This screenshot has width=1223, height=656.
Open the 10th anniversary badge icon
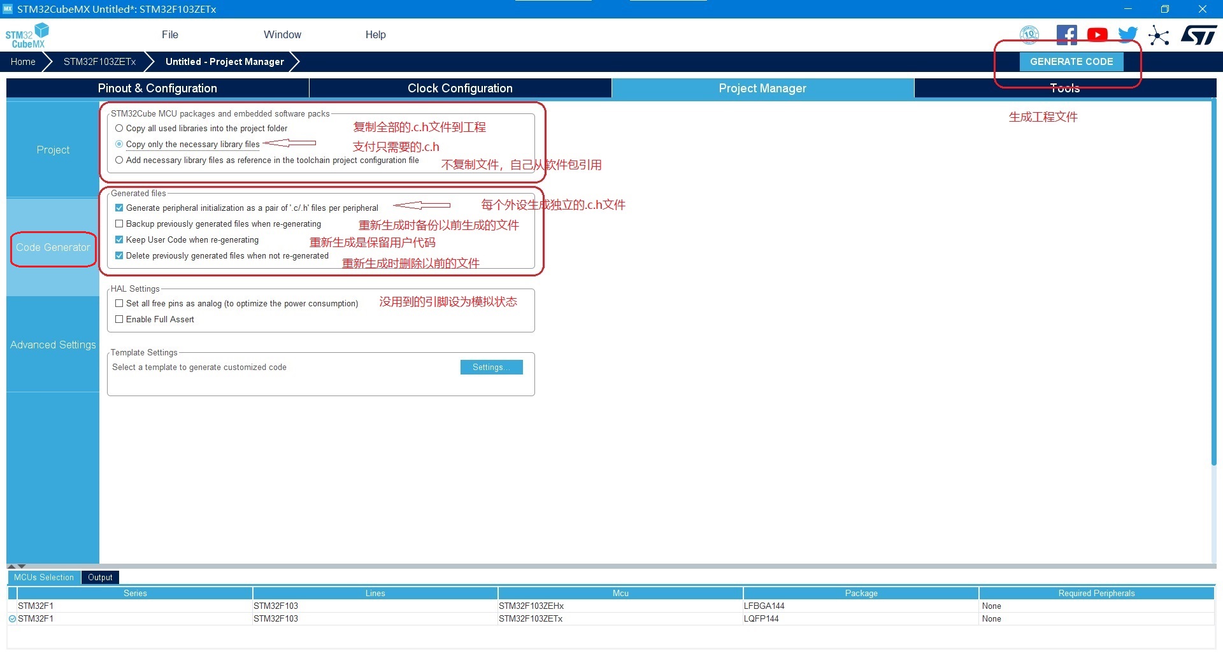(x=1029, y=34)
